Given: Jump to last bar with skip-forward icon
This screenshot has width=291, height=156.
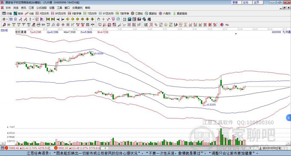Looking at the screenshot, I should pos(53,19).
